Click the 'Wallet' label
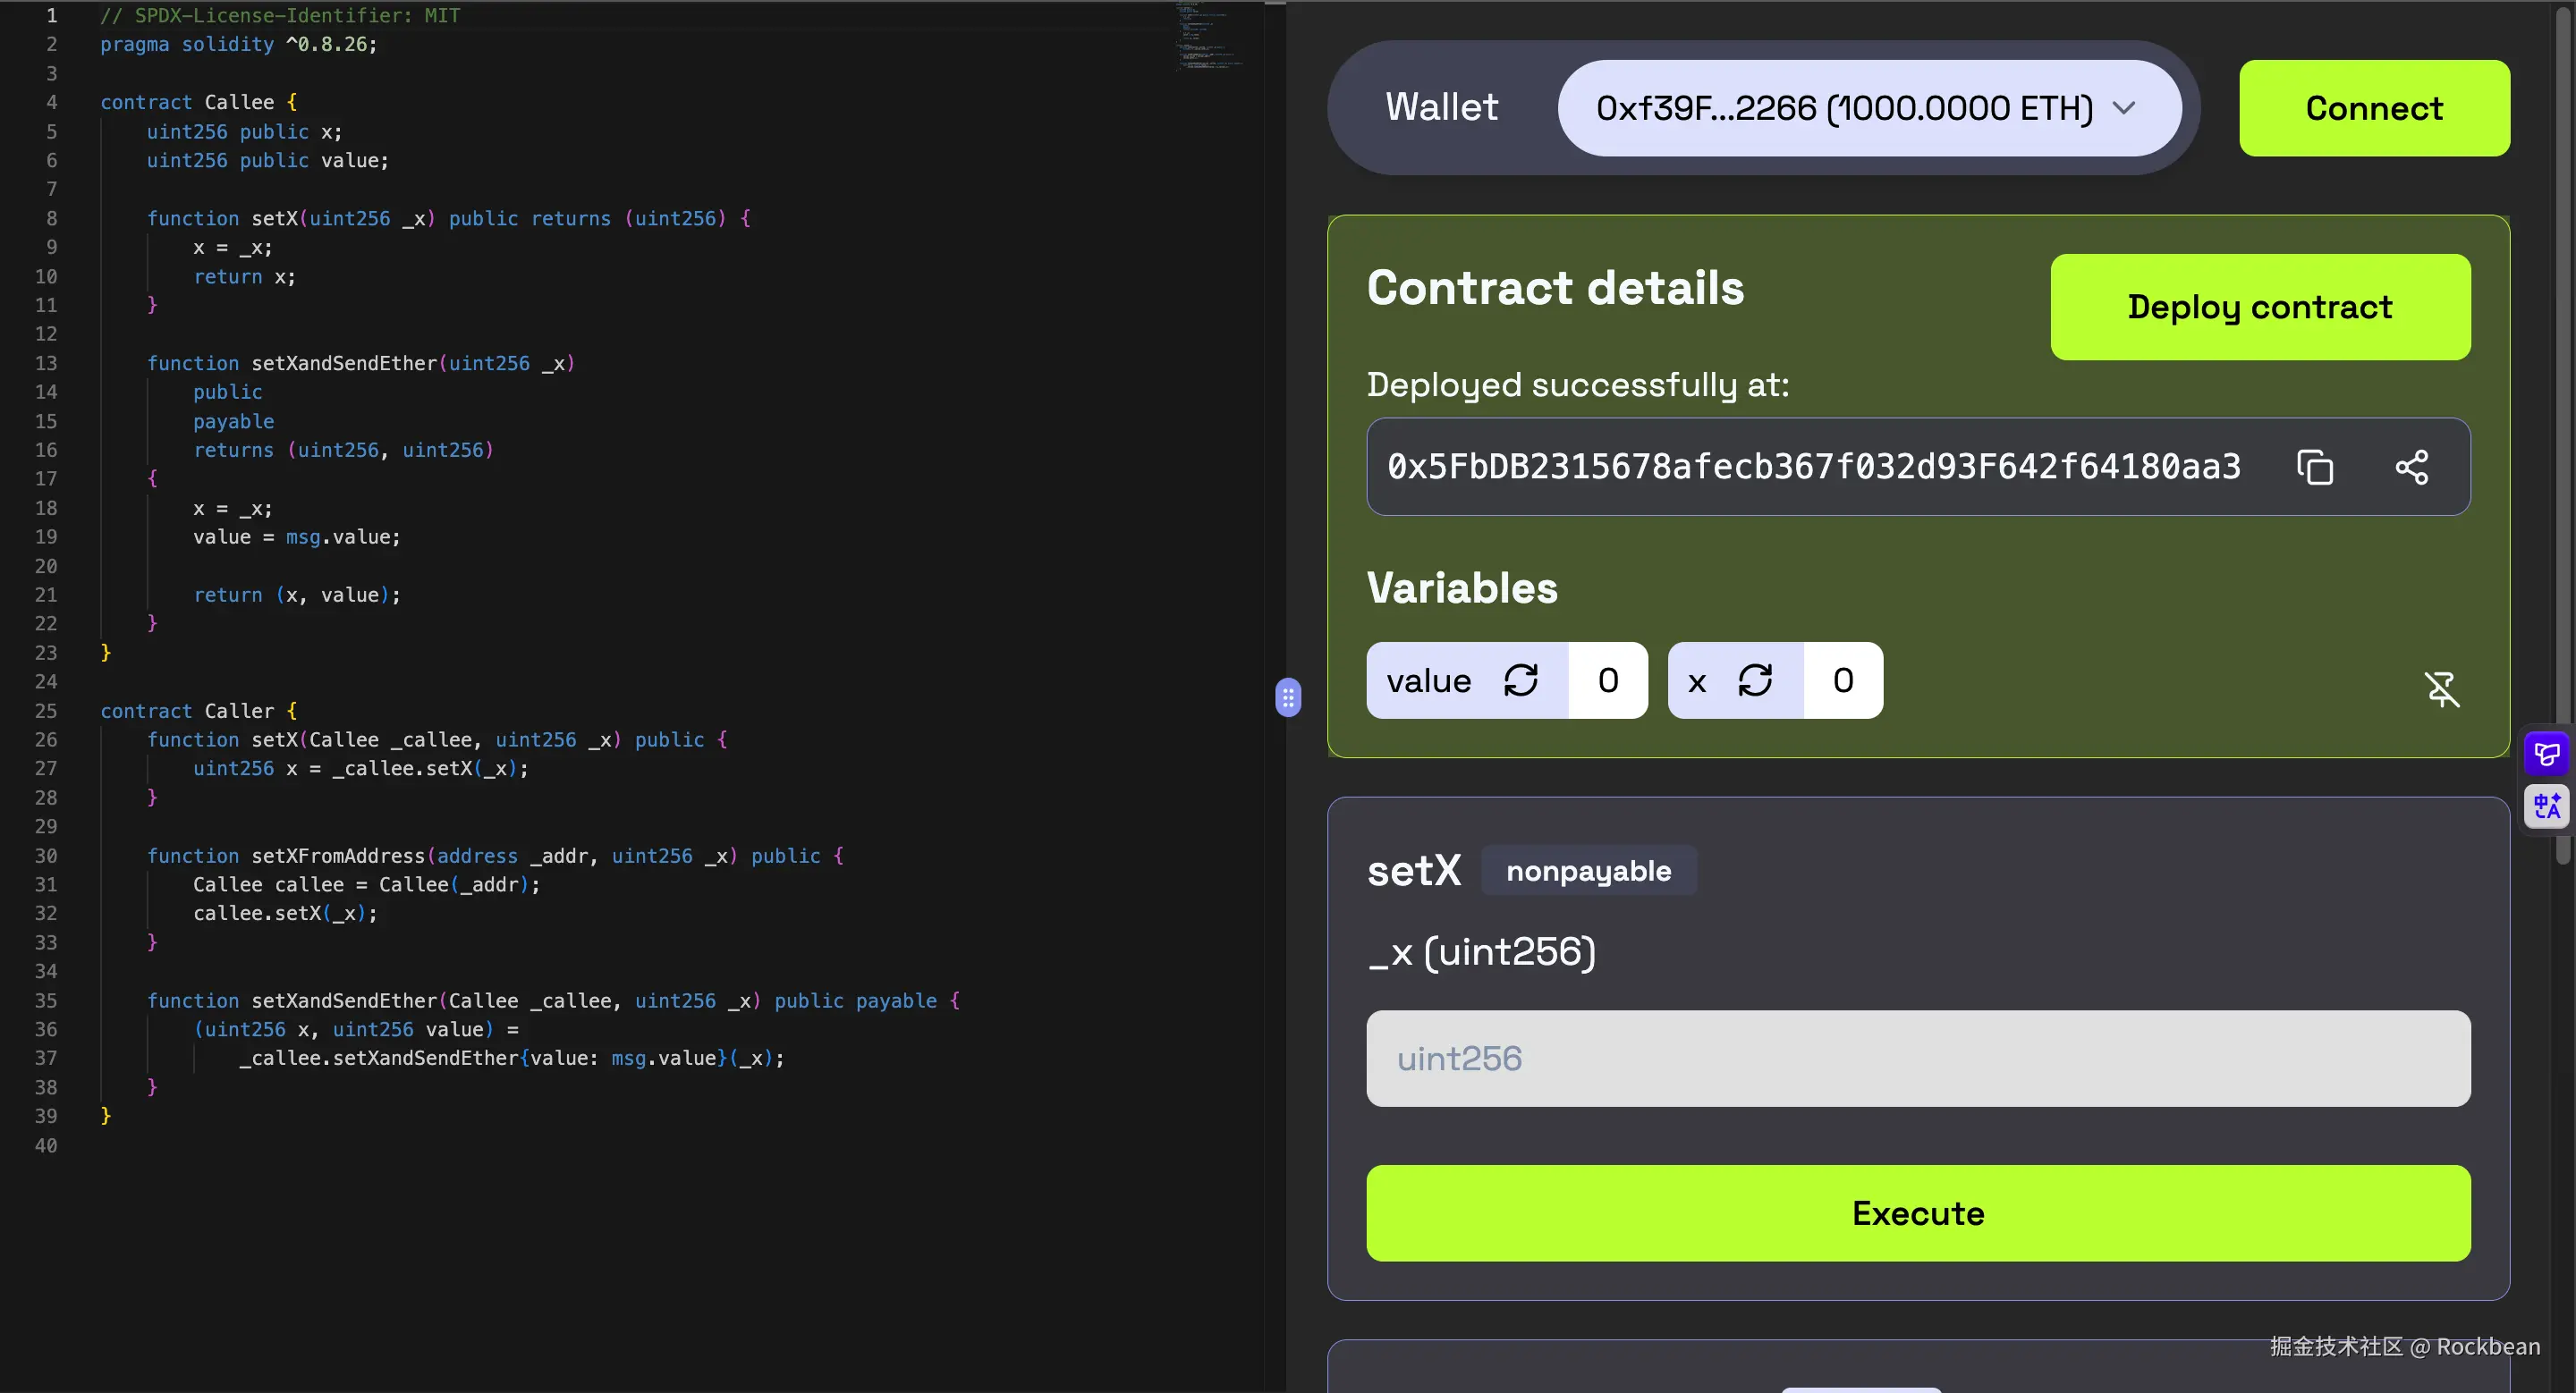This screenshot has height=1393, width=2576. pyautogui.click(x=1441, y=107)
